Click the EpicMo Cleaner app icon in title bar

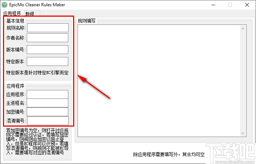pyautogui.click(x=4, y=5)
